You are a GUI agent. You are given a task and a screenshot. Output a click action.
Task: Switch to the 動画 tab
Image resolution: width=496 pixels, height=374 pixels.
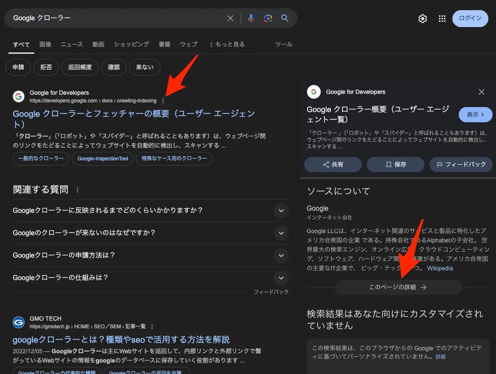(x=98, y=44)
